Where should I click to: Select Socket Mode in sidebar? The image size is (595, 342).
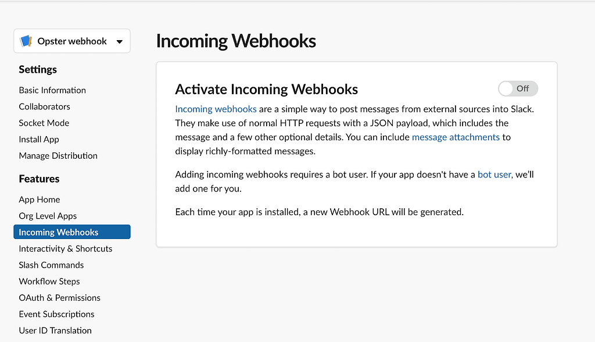(44, 123)
